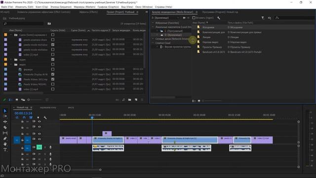The height and width of the screenshot is (178, 316).
Task: Open the Маркеры (Markers) menu
Action: tap(84, 7)
